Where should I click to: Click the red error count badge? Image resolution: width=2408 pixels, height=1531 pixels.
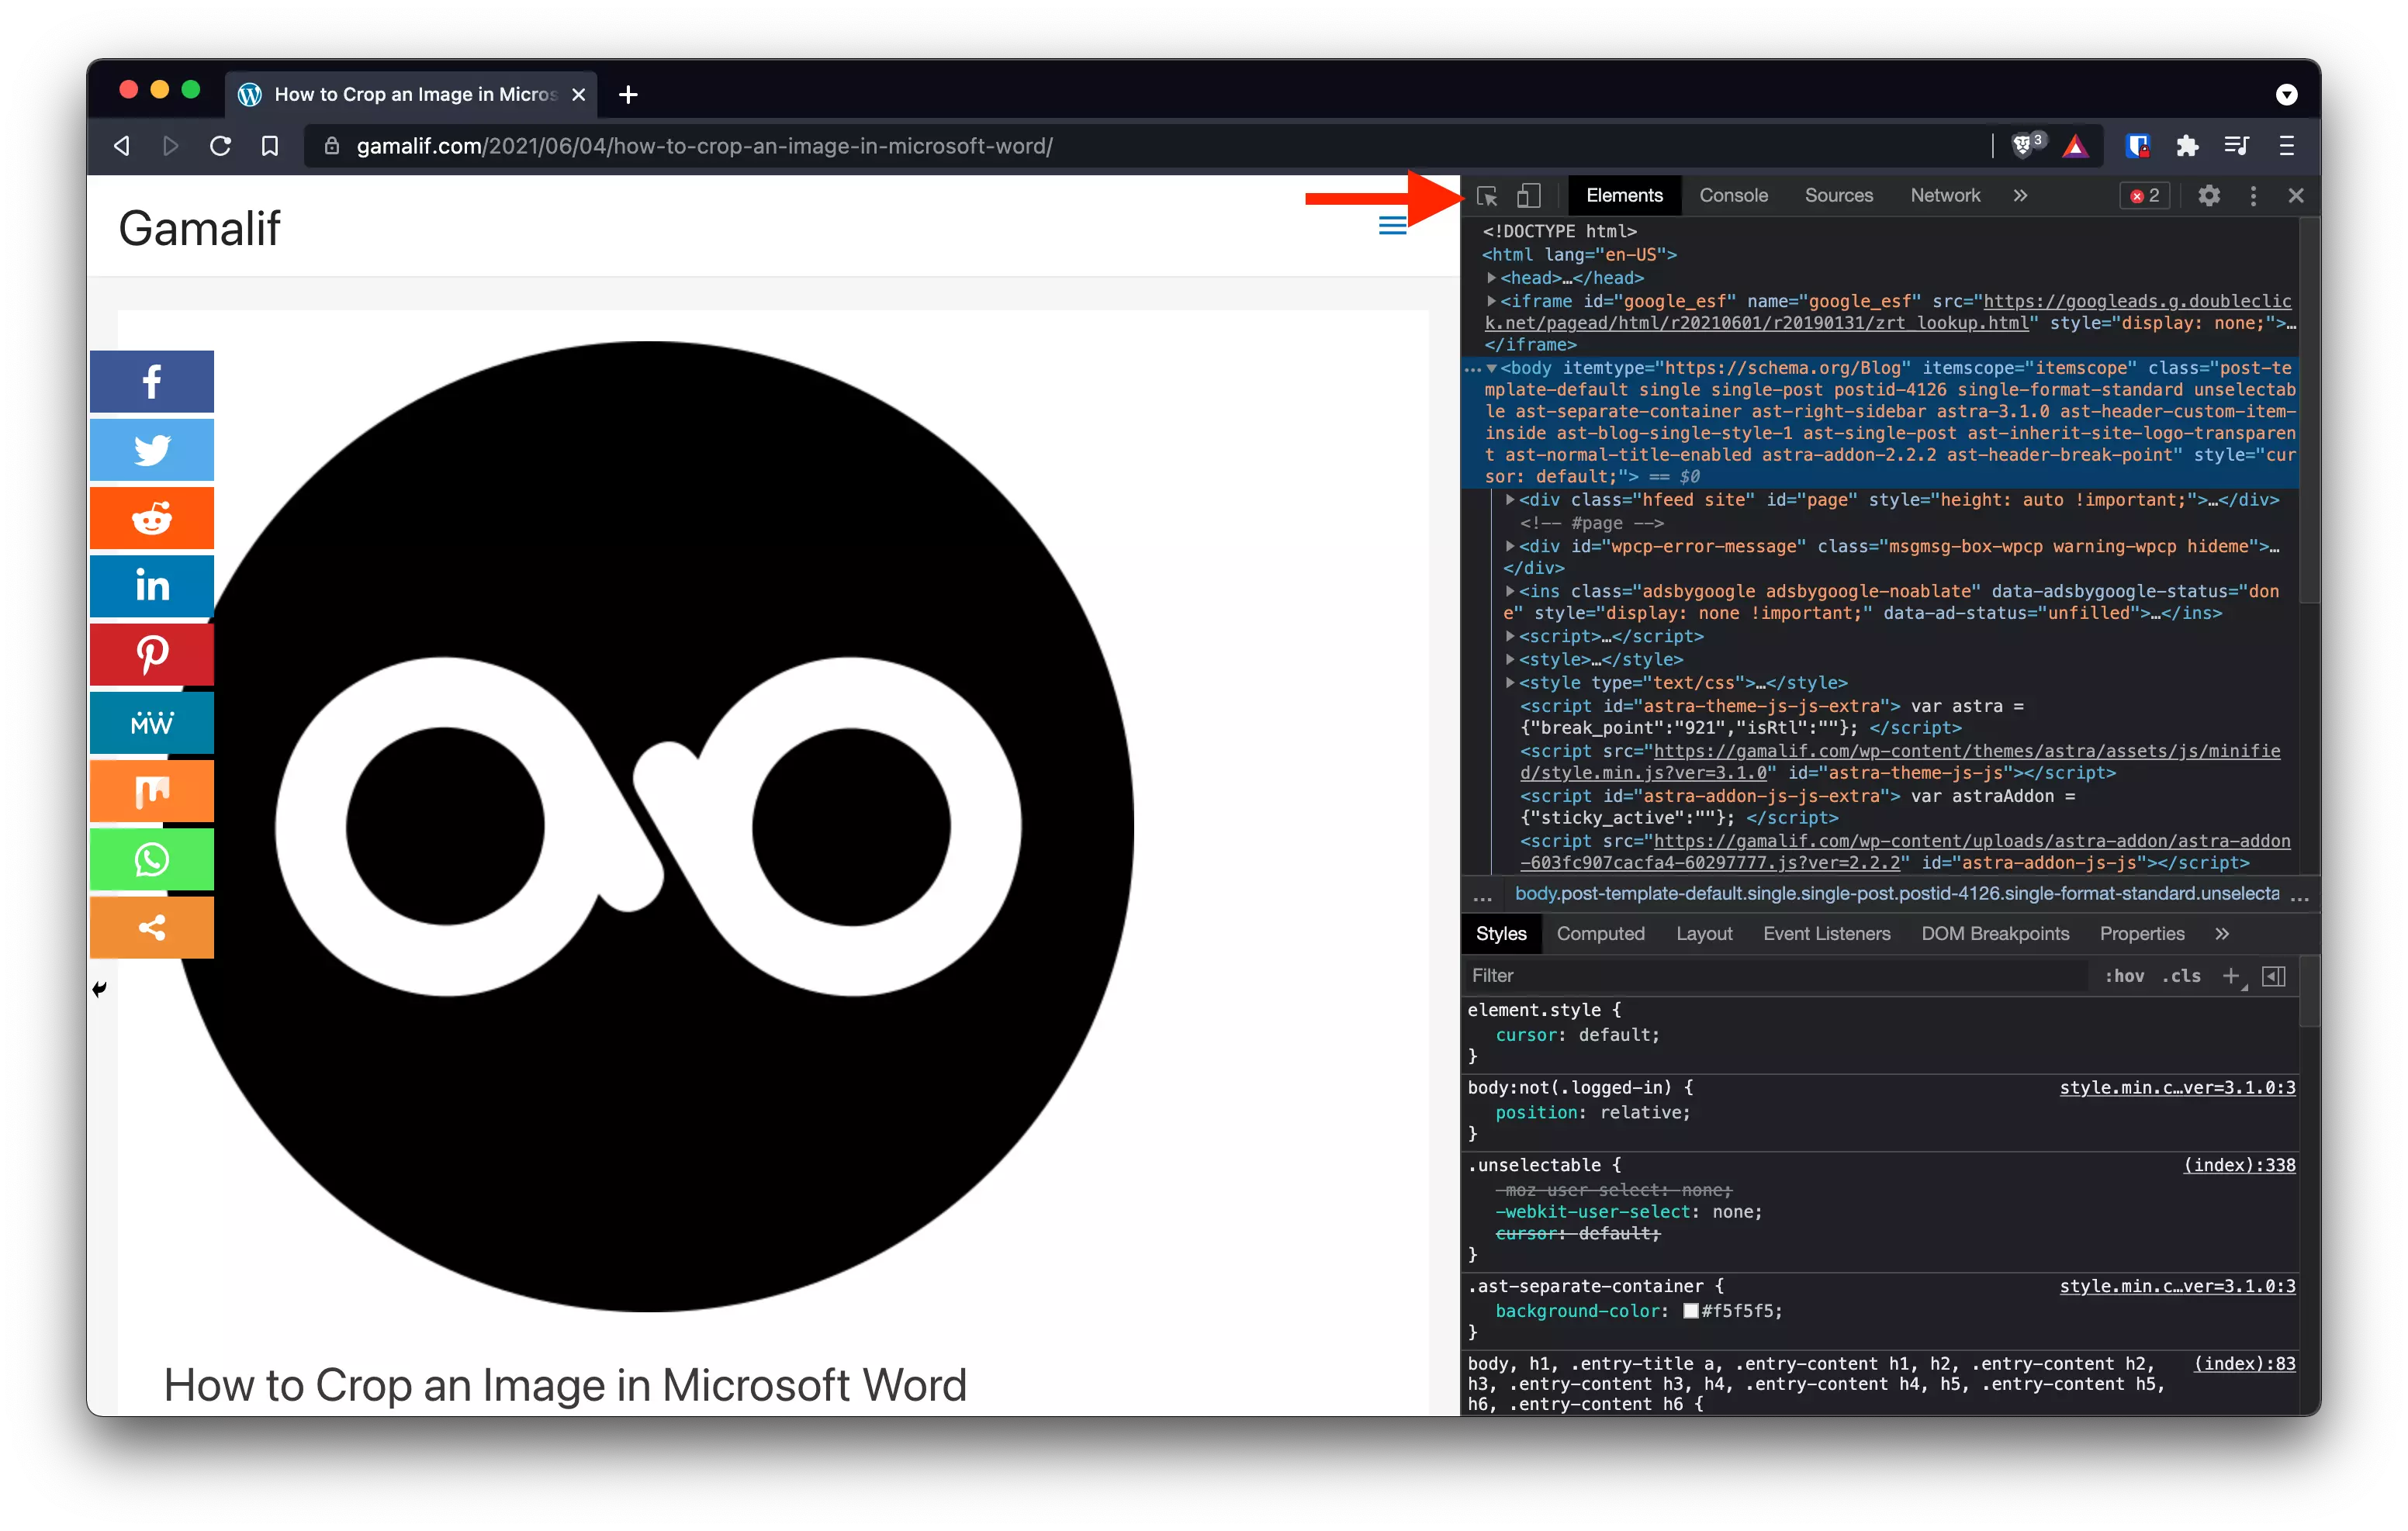2144,196
